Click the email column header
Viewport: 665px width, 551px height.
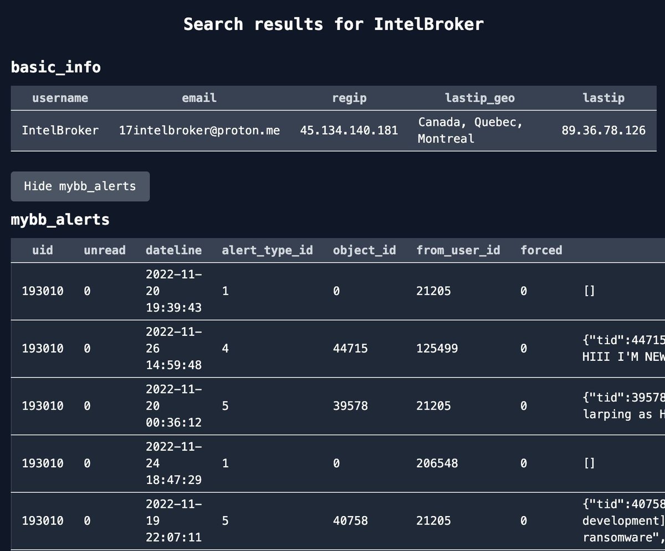tap(198, 98)
